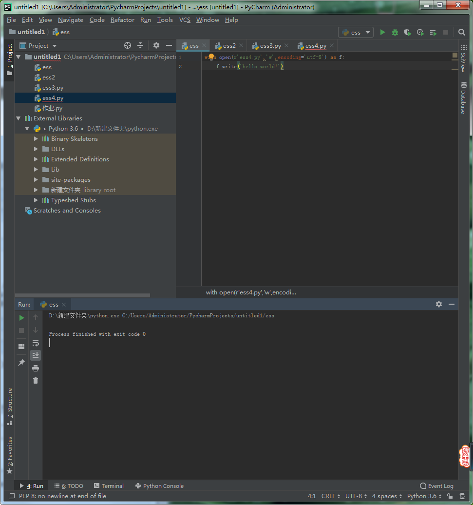473x505 pixels.
Task: Click the untitled1 breadcrumb in the navigation bar
Action: tap(27, 32)
